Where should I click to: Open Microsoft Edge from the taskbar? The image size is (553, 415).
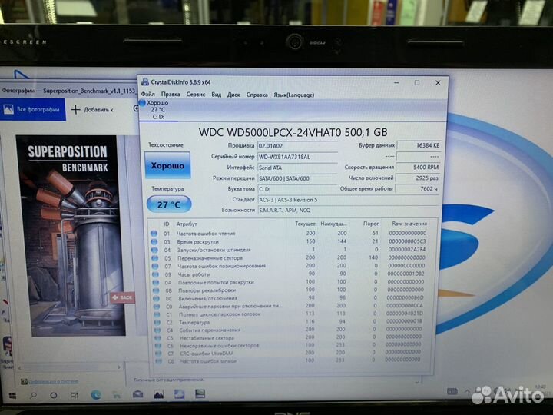pos(96,395)
